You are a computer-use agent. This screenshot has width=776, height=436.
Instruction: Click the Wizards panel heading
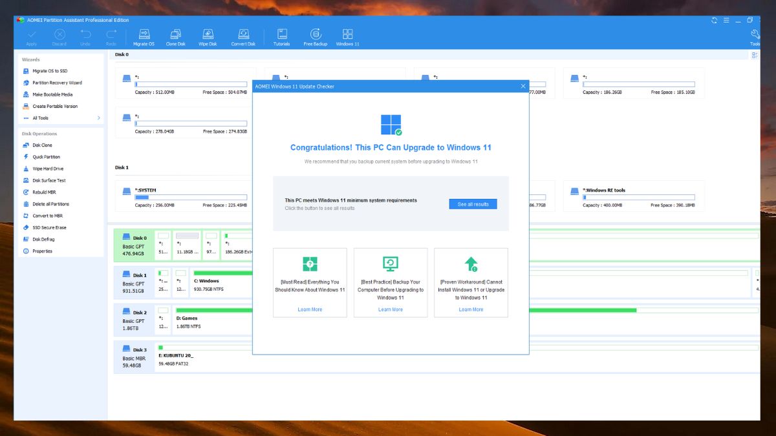pos(31,59)
